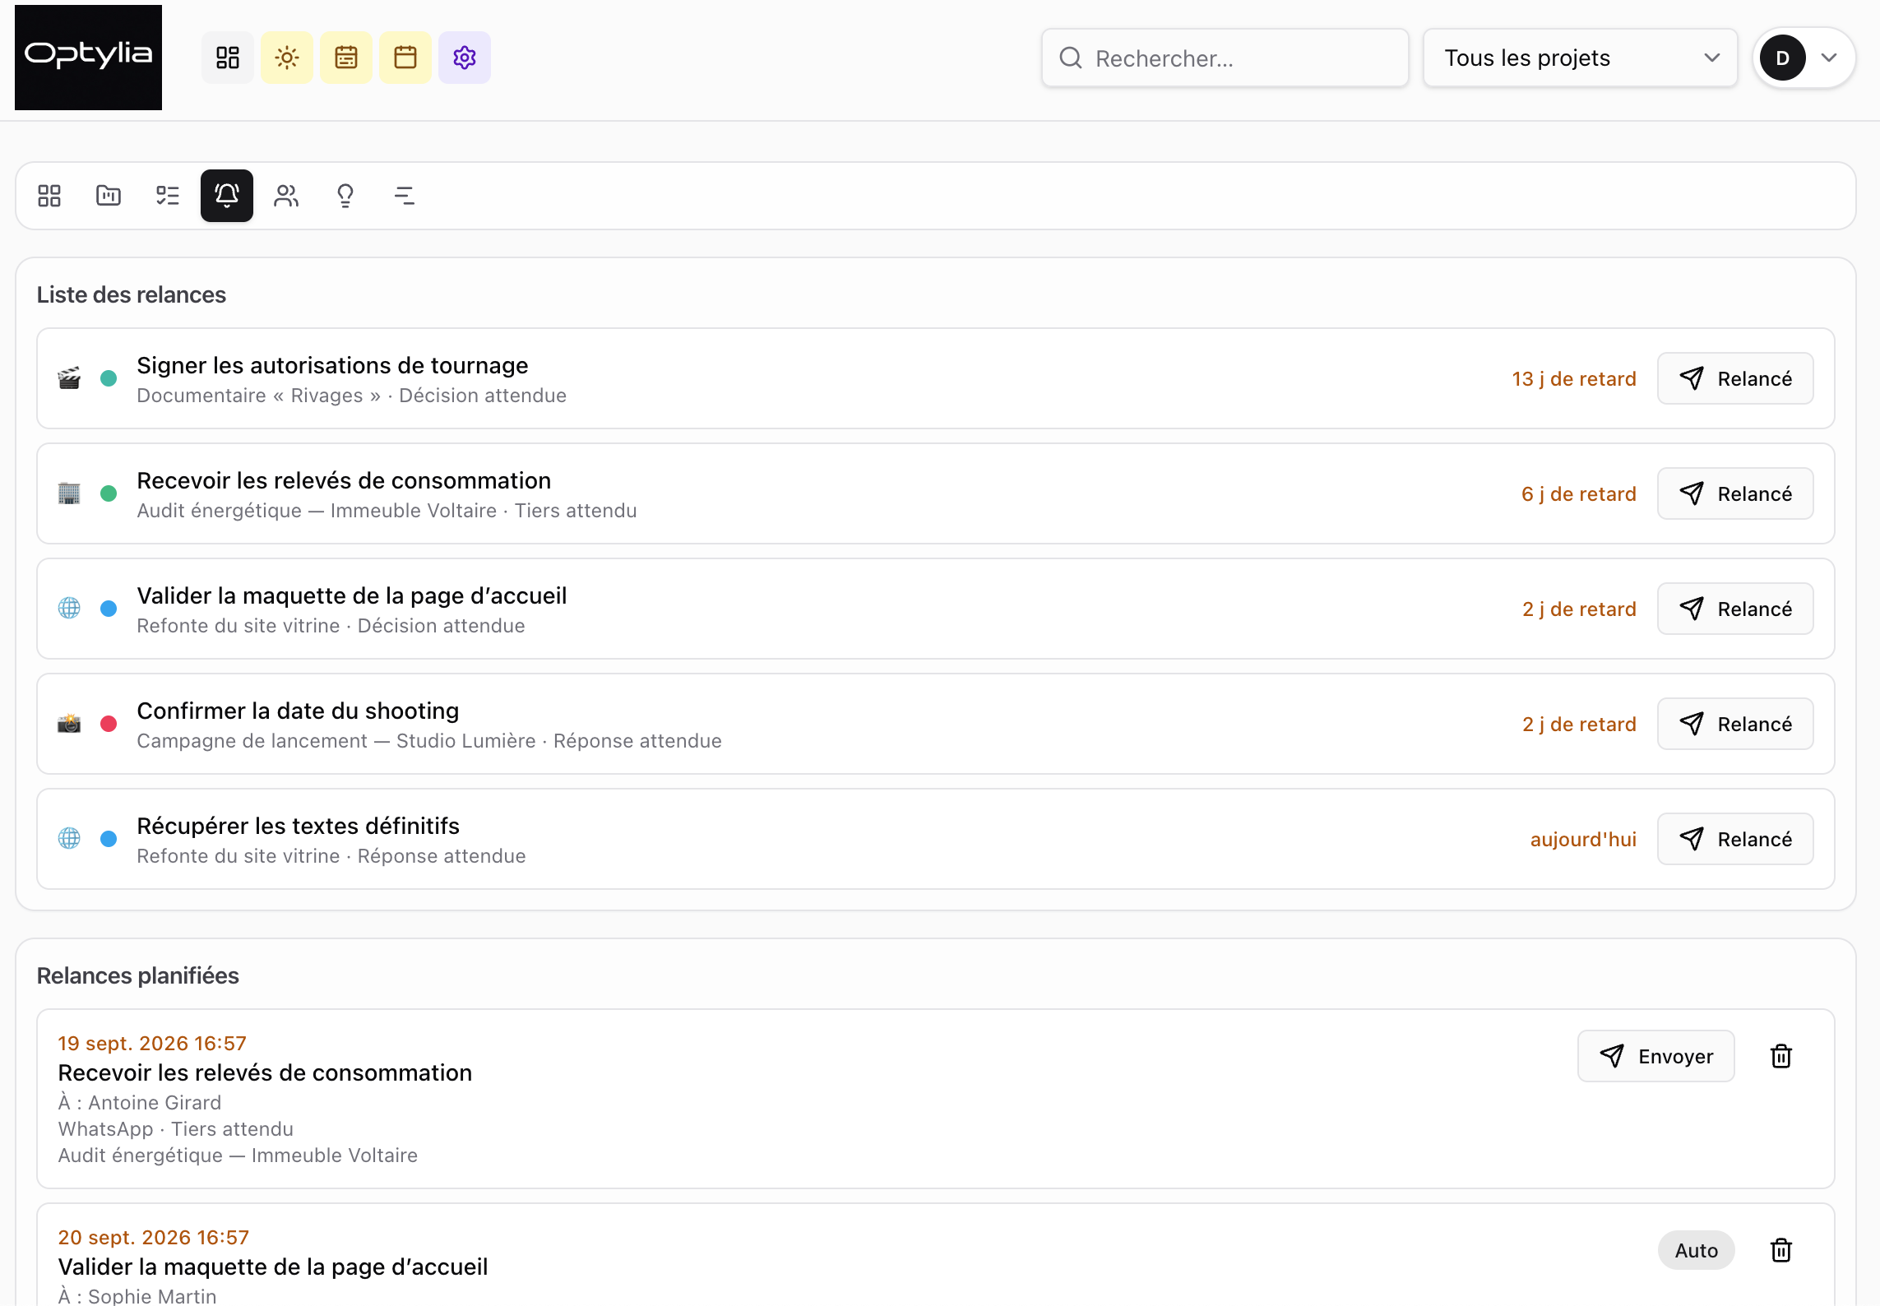The height and width of the screenshot is (1306, 1880).
Task: Click the Auto badge on 20 sept. reminder
Action: pyautogui.click(x=1697, y=1250)
